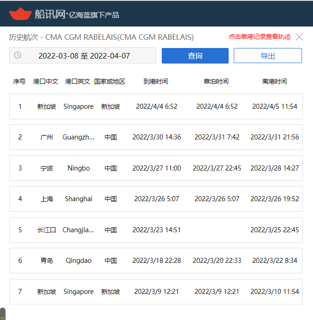Click the 港口英文 column header
The image size is (313, 320).
78,81
